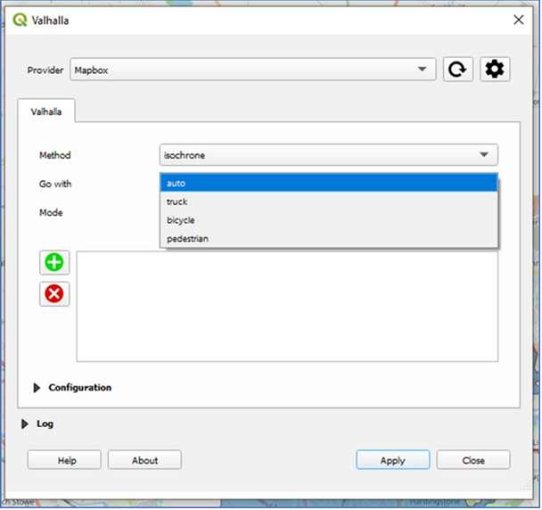This screenshot has width=542, height=510.
Task: Click the red X remove point button
Action: tap(54, 294)
